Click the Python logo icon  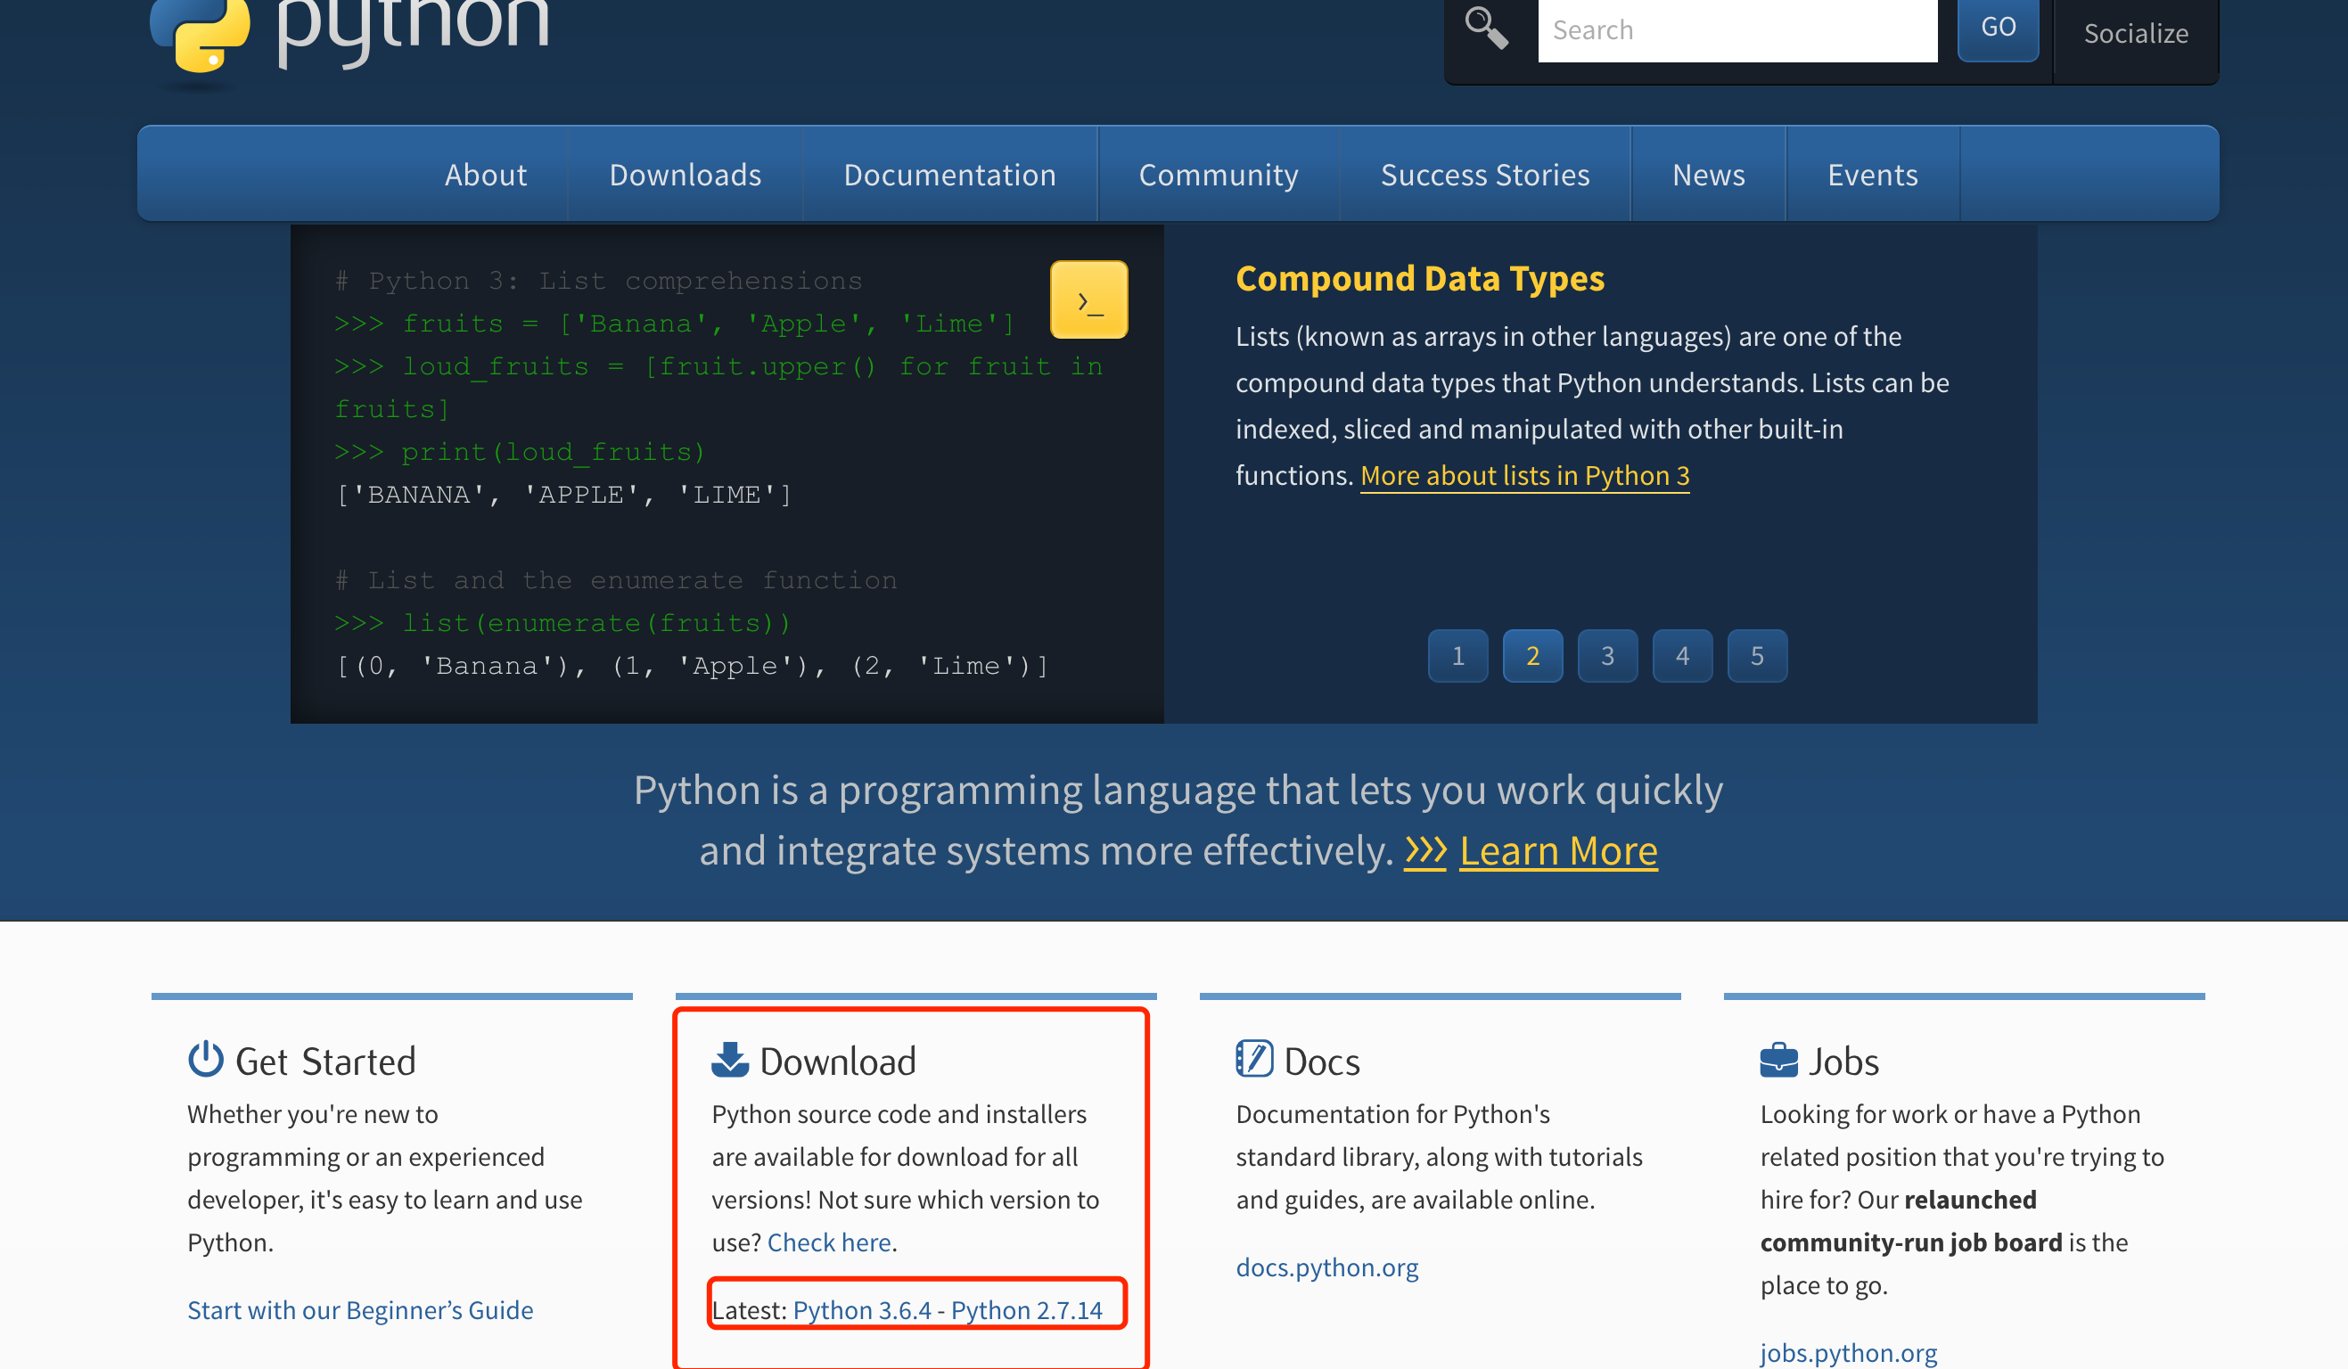201,36
